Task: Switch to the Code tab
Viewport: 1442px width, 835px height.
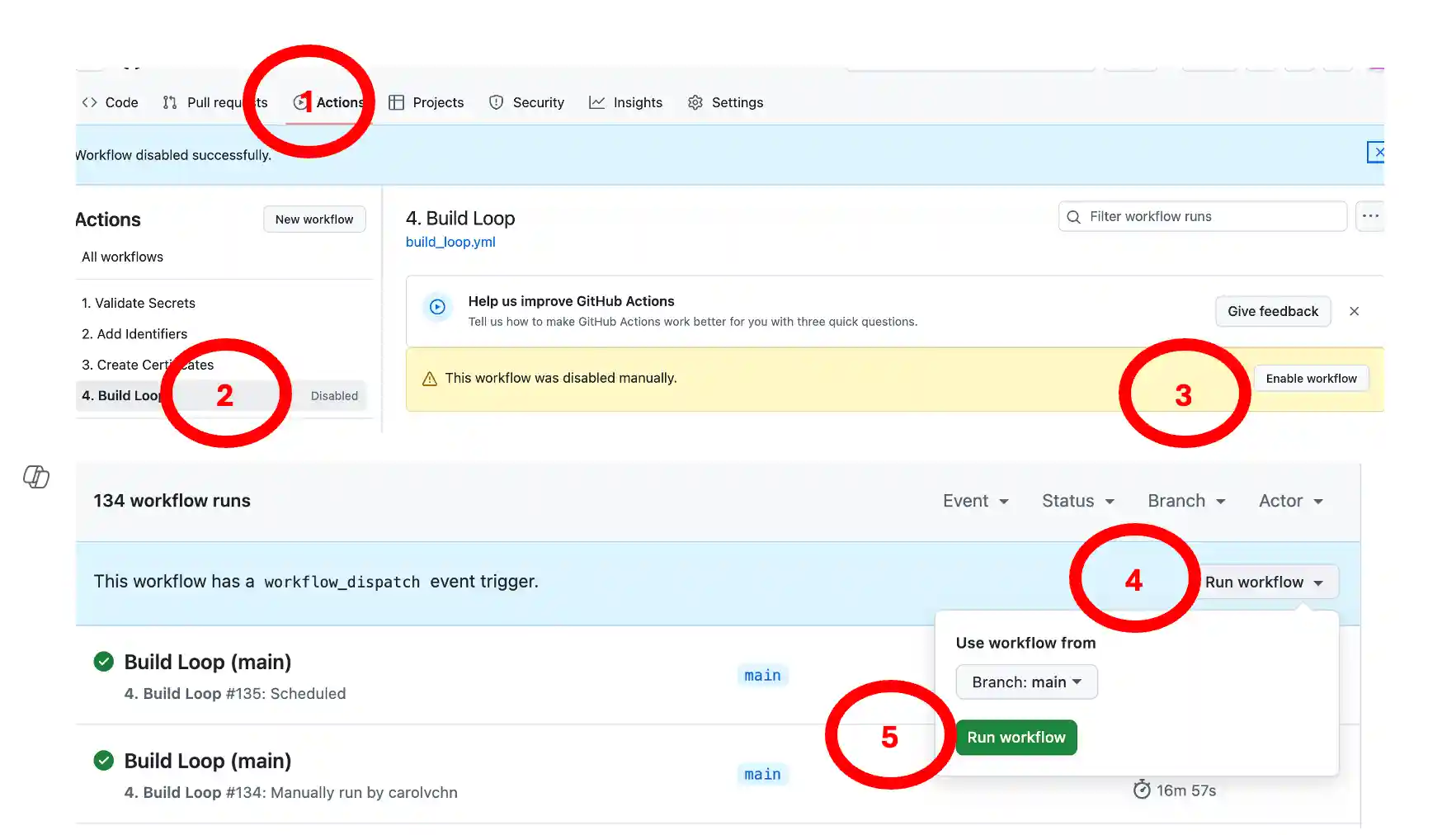Action: [x=111, y=102]
